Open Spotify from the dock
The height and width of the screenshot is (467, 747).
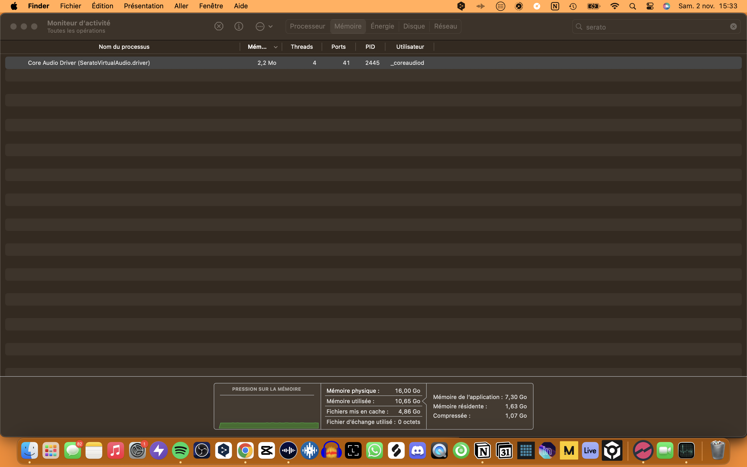(x=180, y=451)
